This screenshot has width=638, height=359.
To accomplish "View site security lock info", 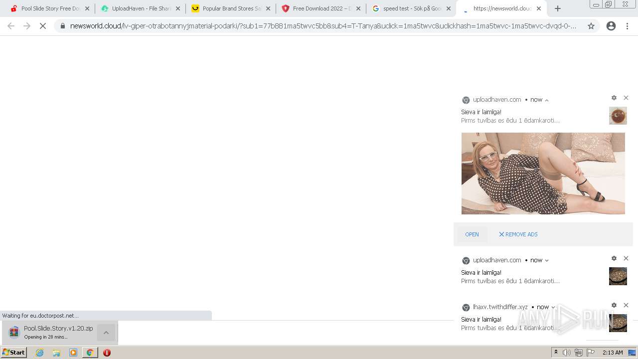I will [63, 26].
